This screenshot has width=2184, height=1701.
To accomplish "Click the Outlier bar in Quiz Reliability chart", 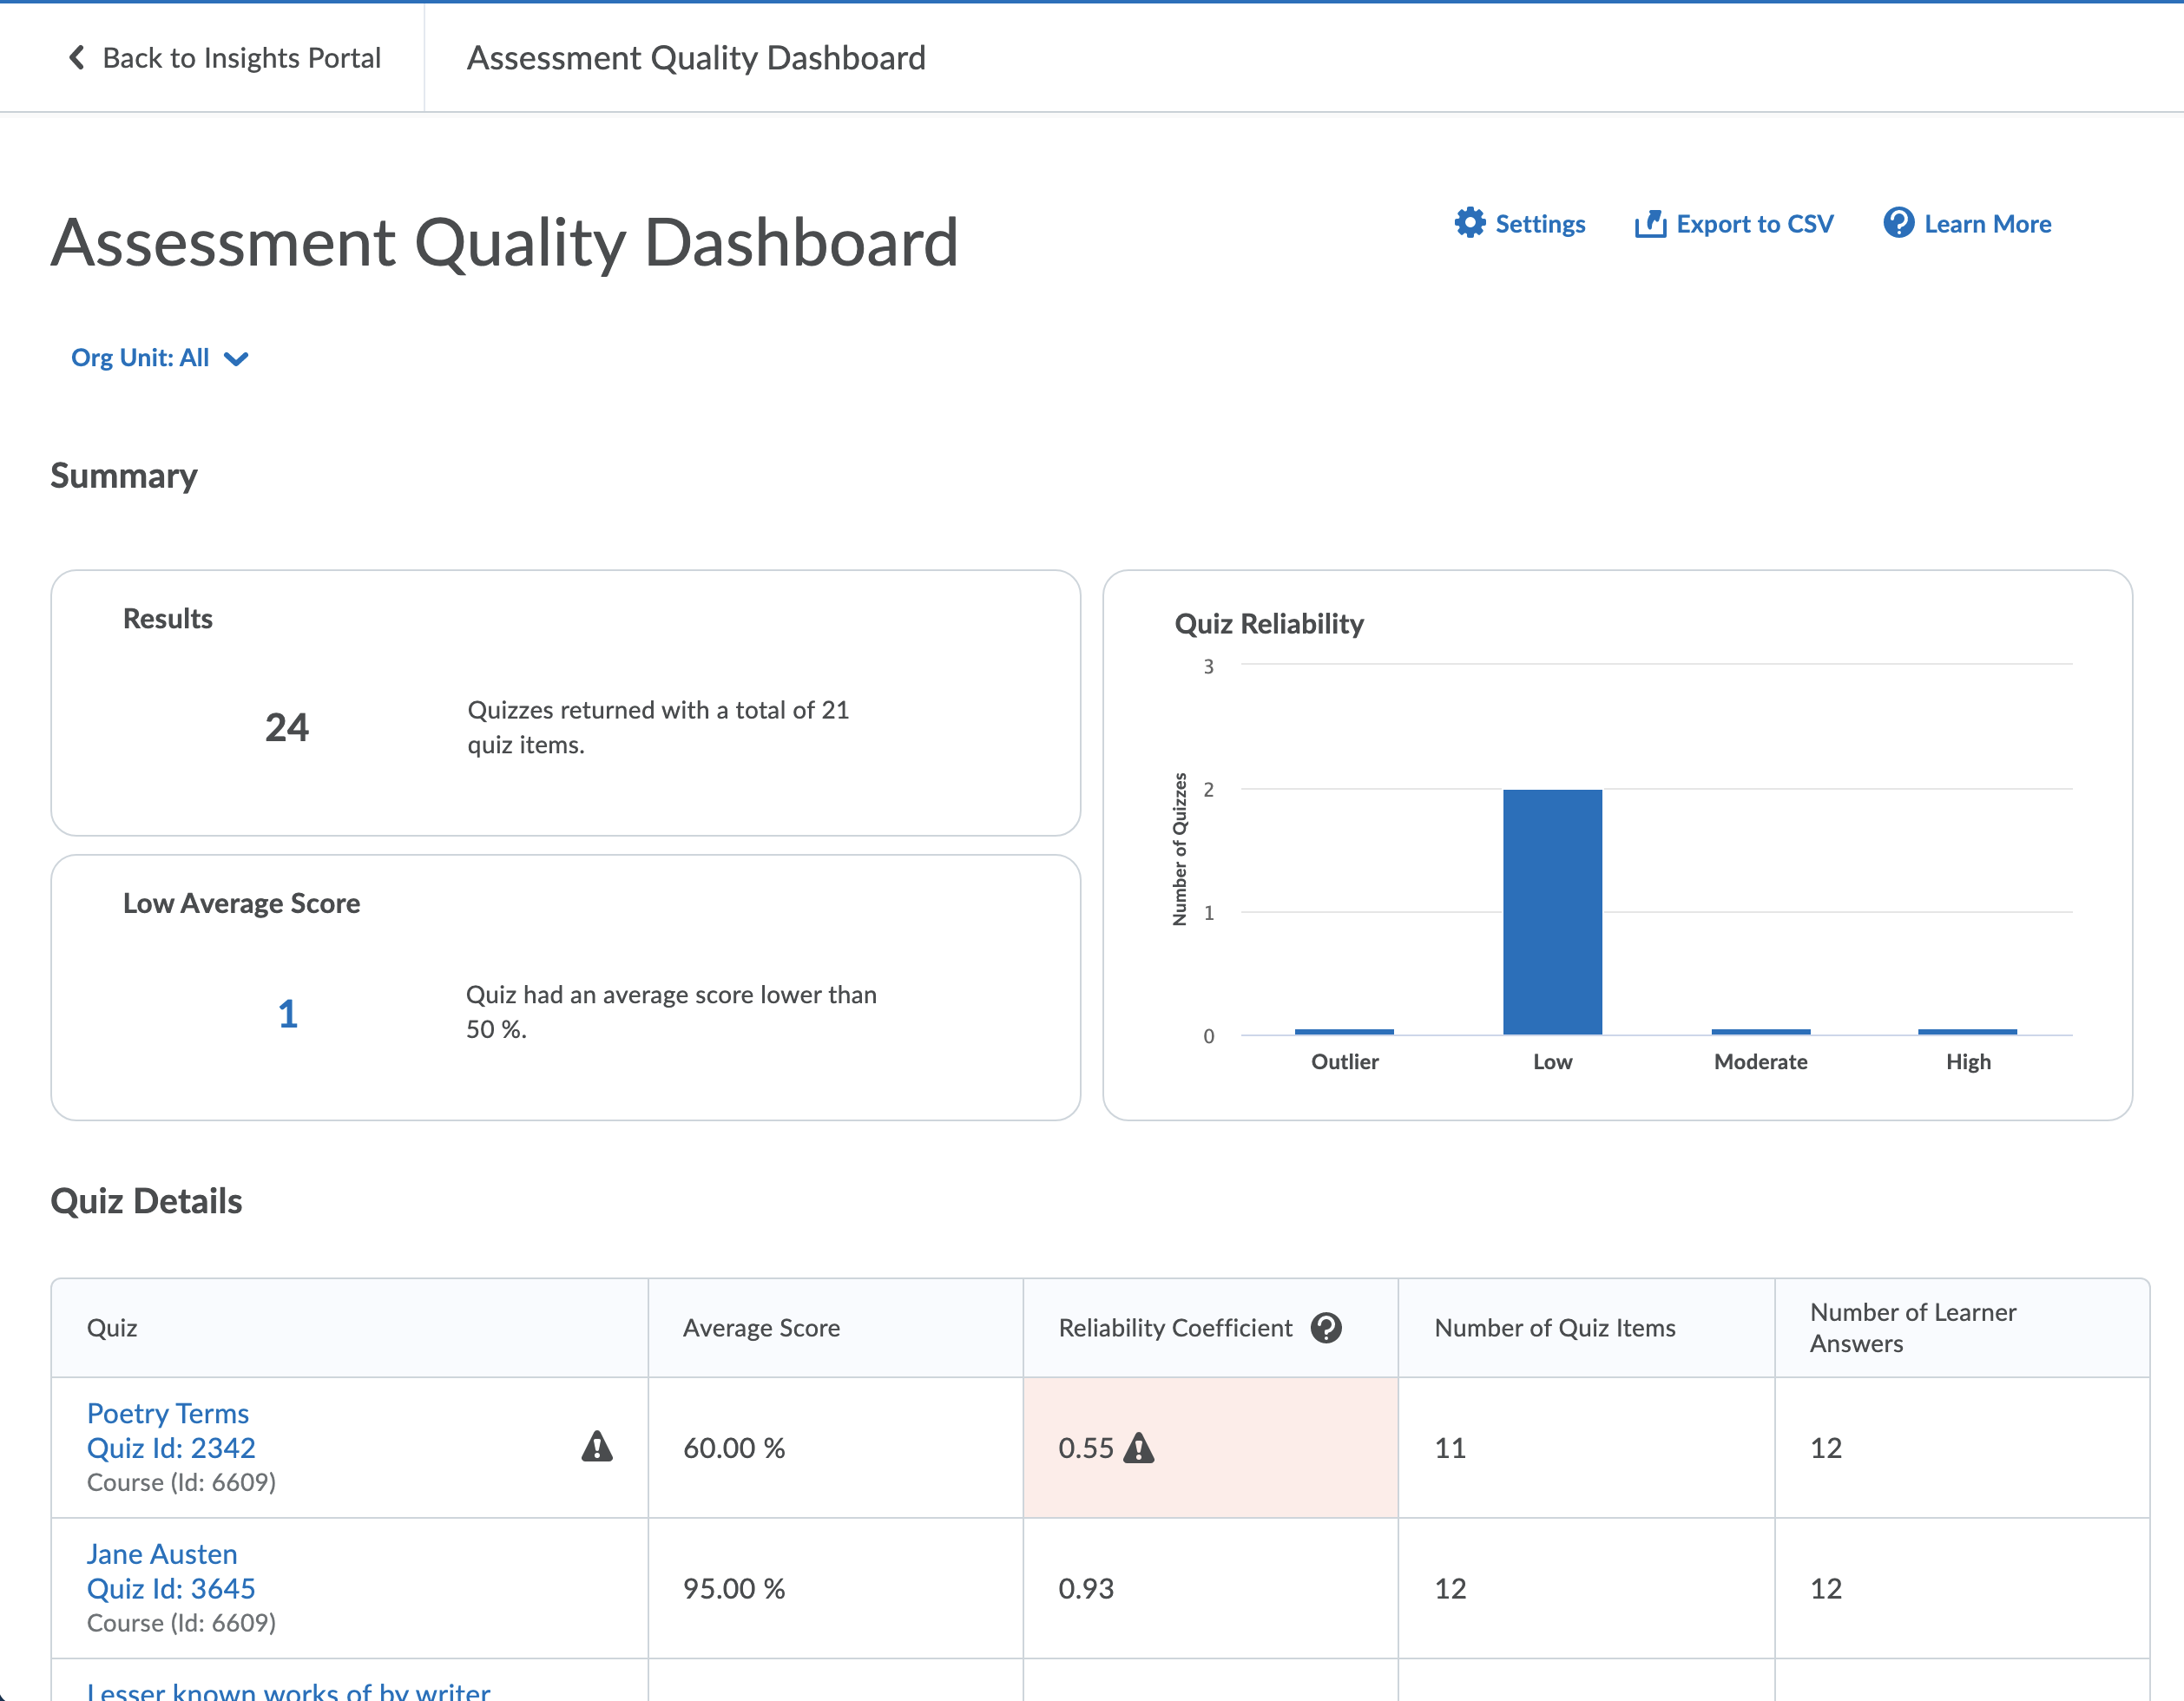I will (1344, 1031).
